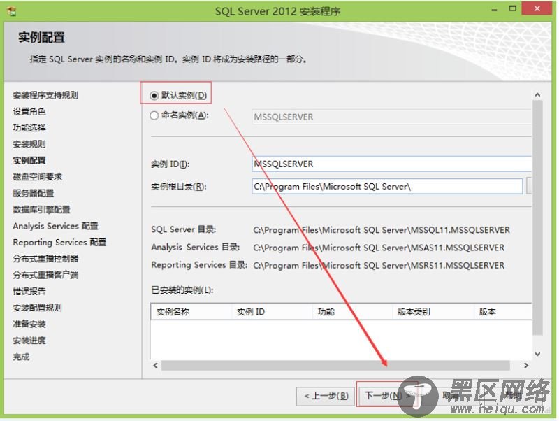The height and width of the screenshot is (421, 559).
Task: Select 安装规则 step in sidebar
Action: [x=29, y=144]
